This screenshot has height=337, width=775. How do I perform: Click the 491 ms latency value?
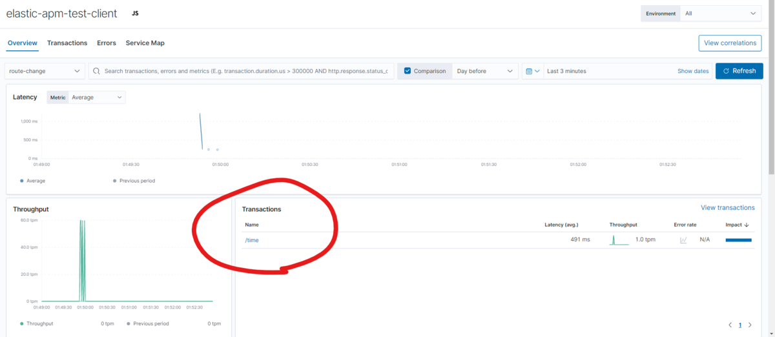[x=580, y=240]
